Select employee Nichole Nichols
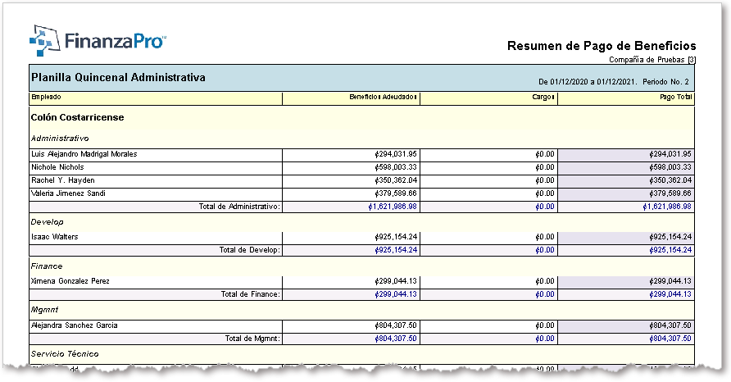Screen dimensions: 731x382 coord(57,167)
